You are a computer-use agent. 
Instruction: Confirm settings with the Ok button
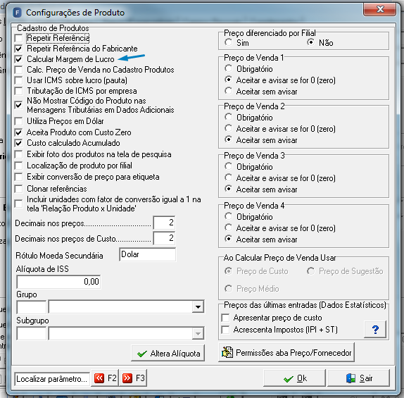pyautogui.click(x=294, y=378)
